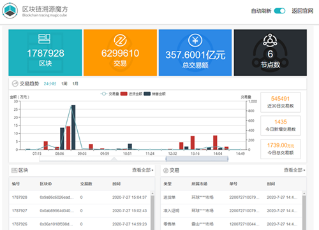The width and height of the screenshot is (319, 230).
Task: Toggle the dark blue 销售金额 legend series
Action: tap(154, 94)
